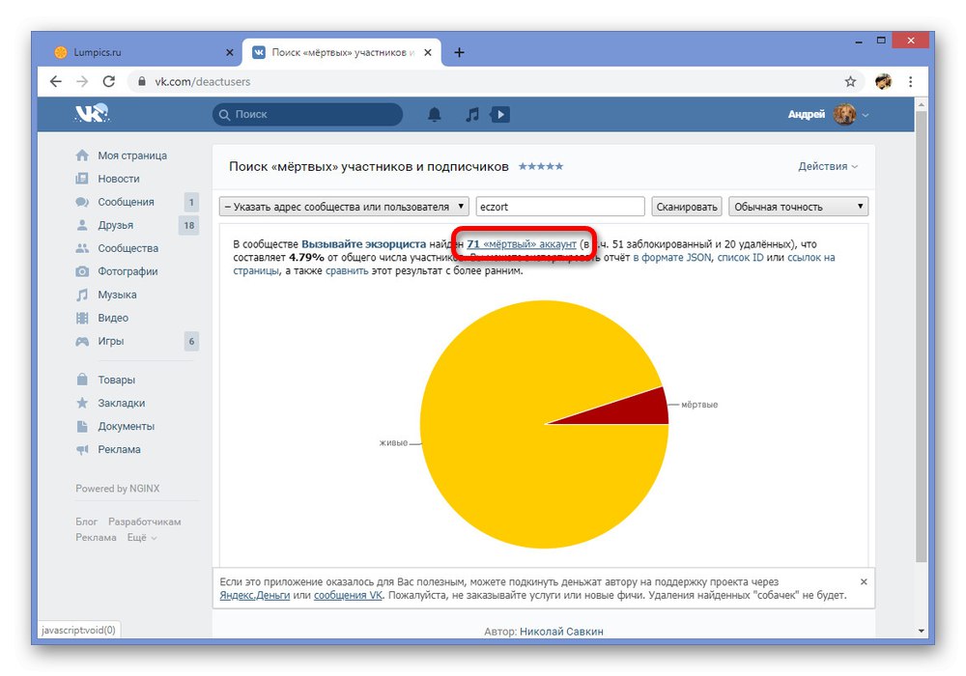Click the VK logo in the header
This screenshot has width=966, height=676.
pyautogui.click(x=92, y=113)
